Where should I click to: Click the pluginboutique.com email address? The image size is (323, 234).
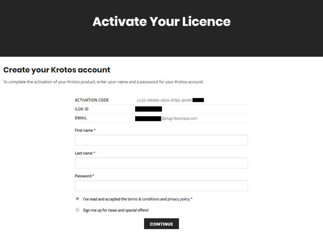[179, 119]
